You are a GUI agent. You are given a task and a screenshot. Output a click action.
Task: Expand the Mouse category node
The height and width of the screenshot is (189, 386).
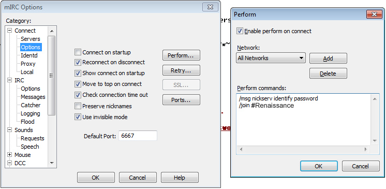[10, 155]
